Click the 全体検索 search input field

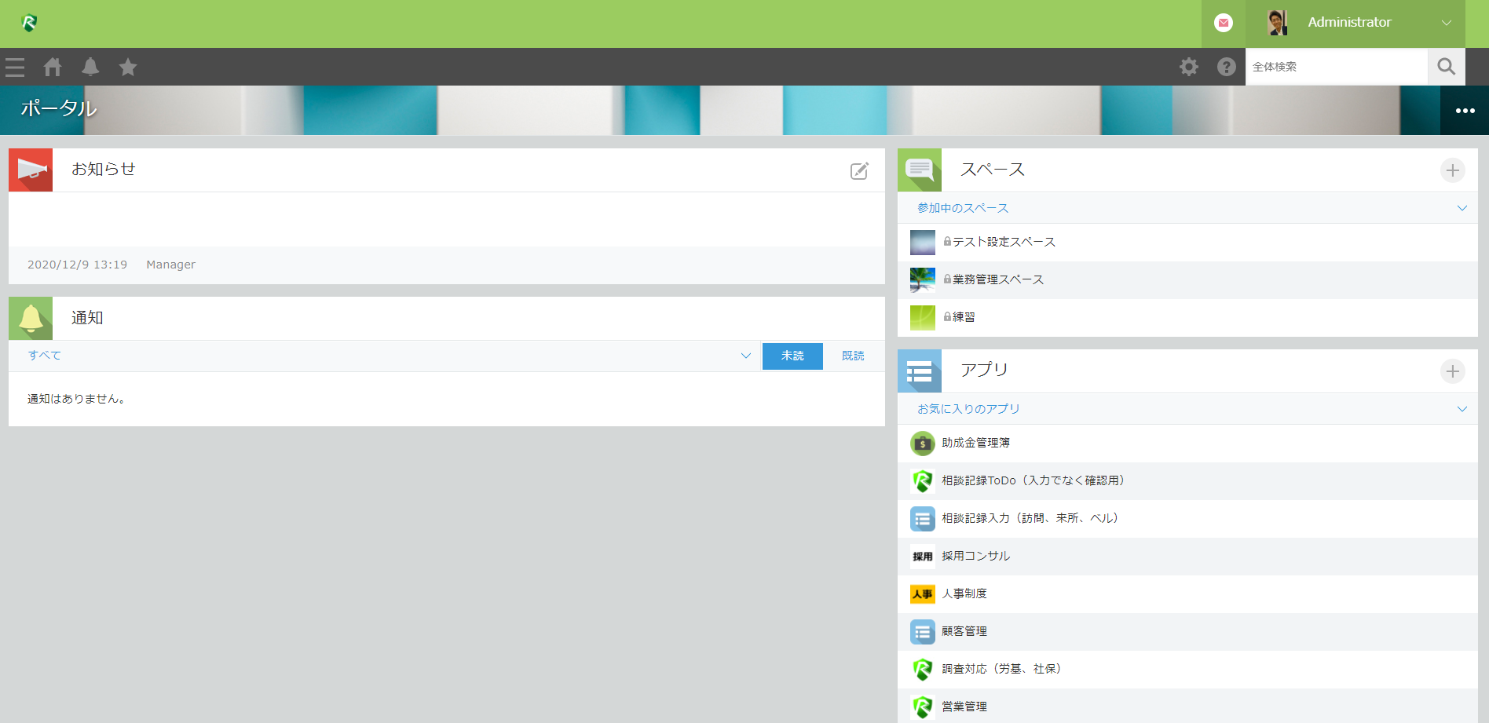1335,68
